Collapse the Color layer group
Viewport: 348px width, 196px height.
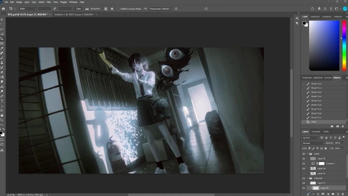307,154
